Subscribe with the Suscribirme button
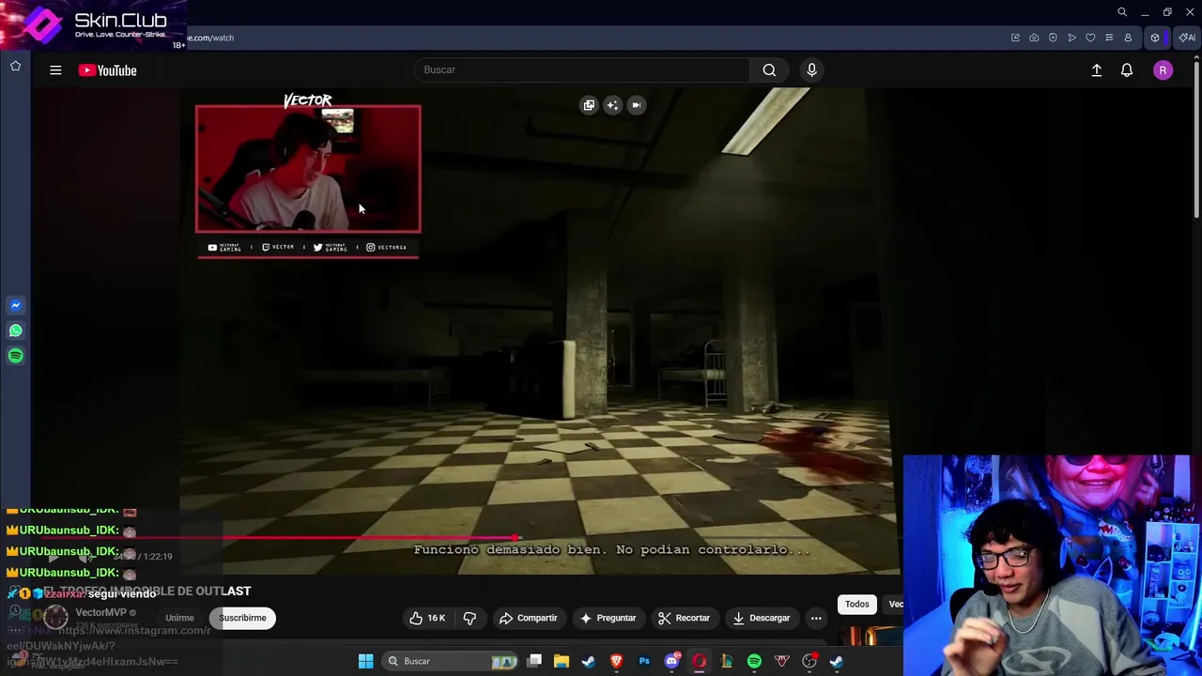1202x676 pixels. pos(243,618)
